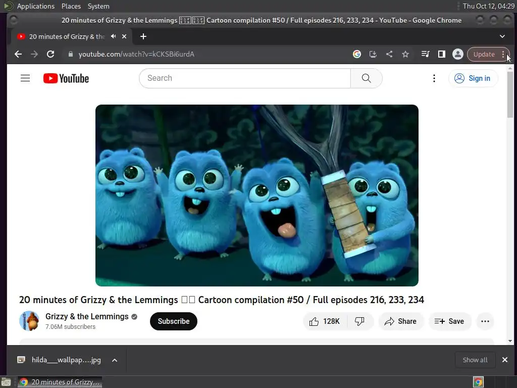Expand options chevron for hilda download
The width and height of the screenshot is (517, 388).
(115, 360)
